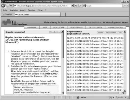Click left panel scrollbar down arrow
The width and height of the screenshot is (130, 101).
pos(62,93)
